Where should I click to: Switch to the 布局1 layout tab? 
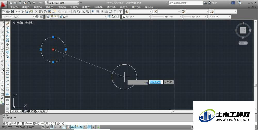pos(34,111)
